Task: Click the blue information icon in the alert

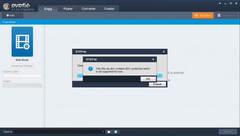Action: click(91, 69)
